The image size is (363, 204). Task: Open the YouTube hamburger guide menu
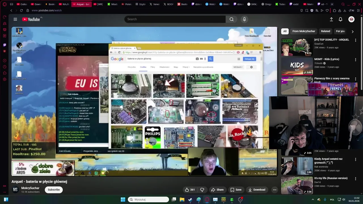[x=15, y=19]
